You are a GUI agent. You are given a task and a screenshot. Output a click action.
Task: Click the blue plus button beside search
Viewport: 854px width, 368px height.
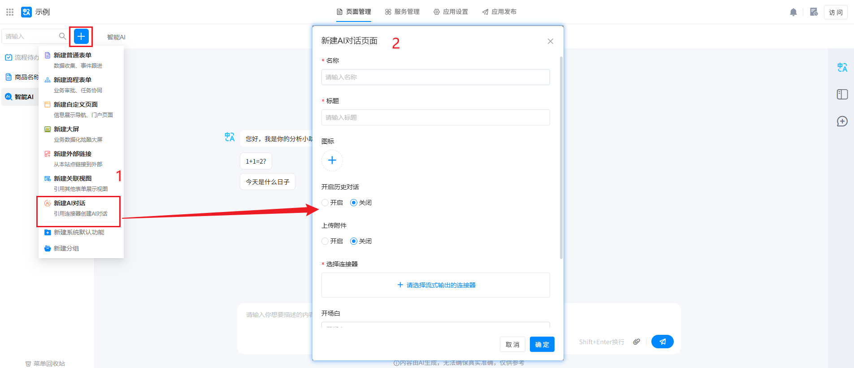click(81, 36)
